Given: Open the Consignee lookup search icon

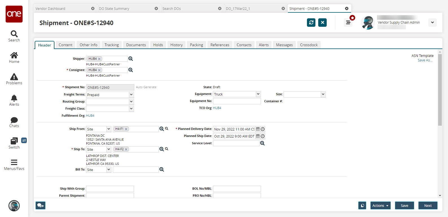Looking at the screenshot, I should click(131, 70).
